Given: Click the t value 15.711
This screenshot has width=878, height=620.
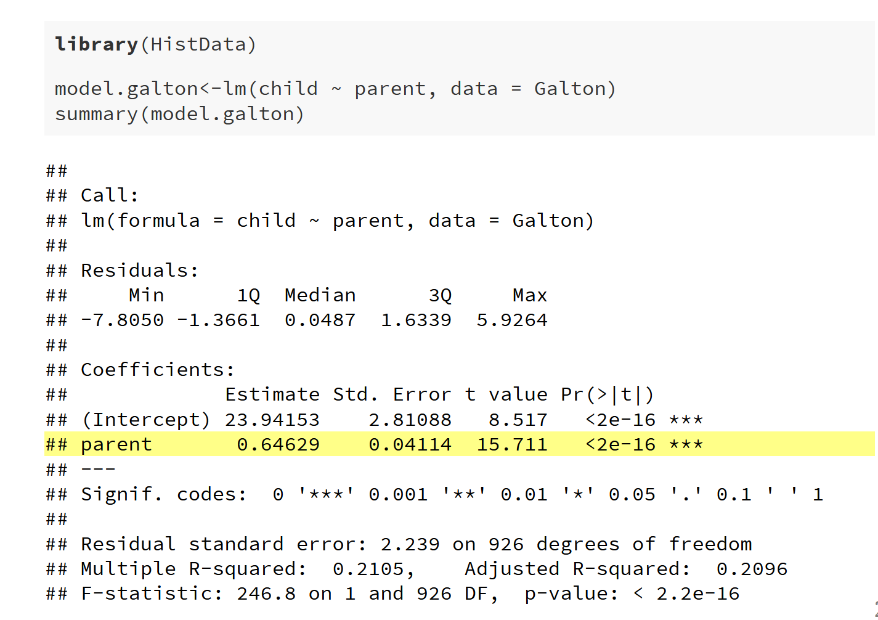Looking at the screenshot, I should [x=512, y=444].
